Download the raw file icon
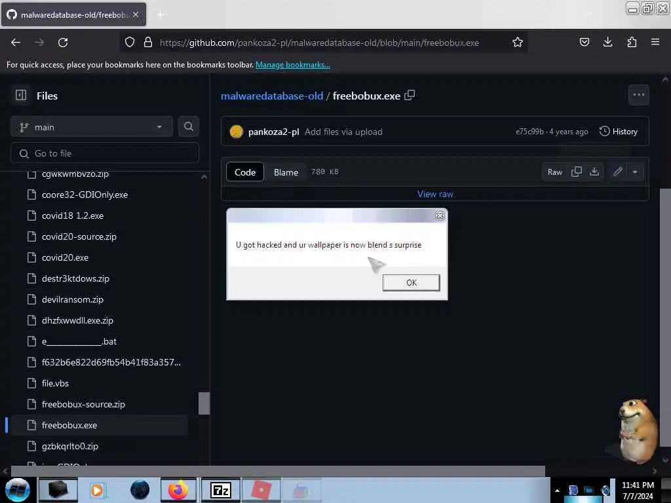Viewport: 671px width, 503px height. point(594,172)
